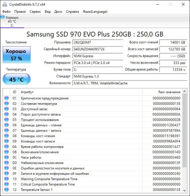The height and width of the screenshot is (196, 190).
Task: Click the Возможности field S.M.A.R.T., TRIM
Action: (130, 83)
